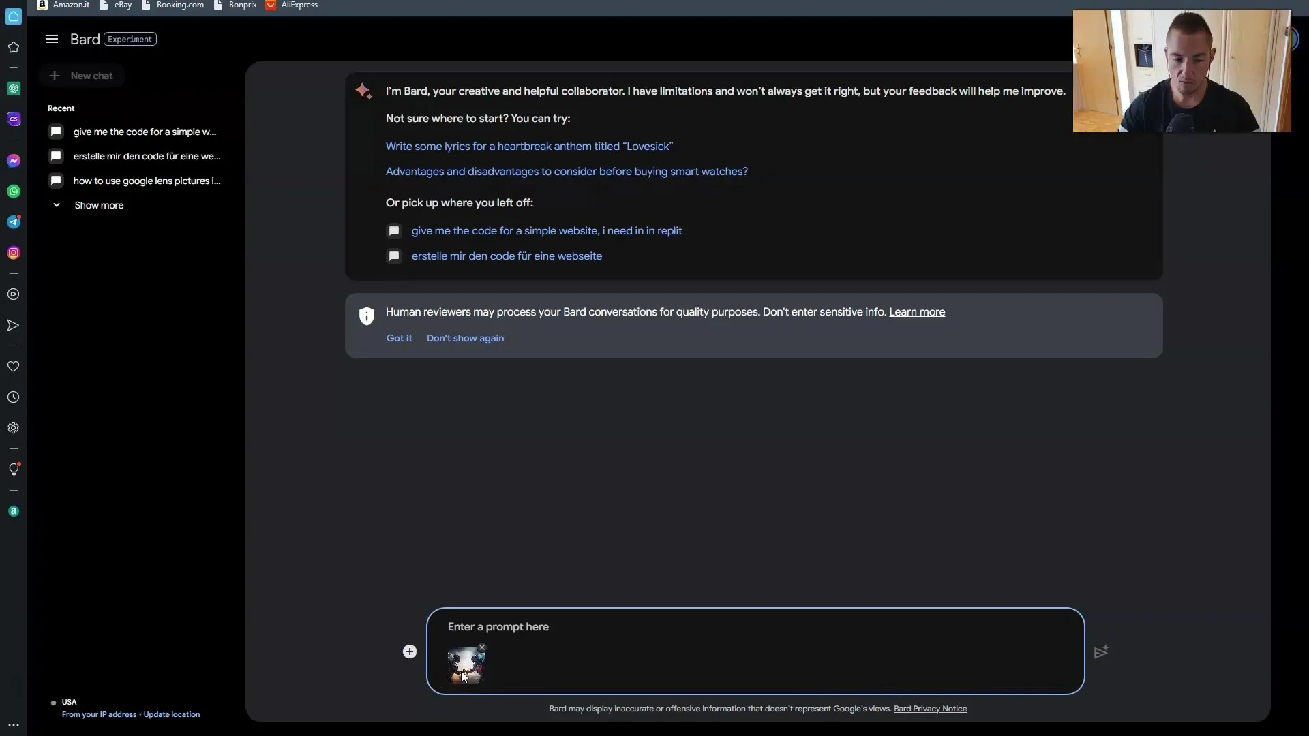The height and width of the screenshot is (736, 1309).
Task: Click the send arrow button in prompt
Action: (x=1101, y=651)
